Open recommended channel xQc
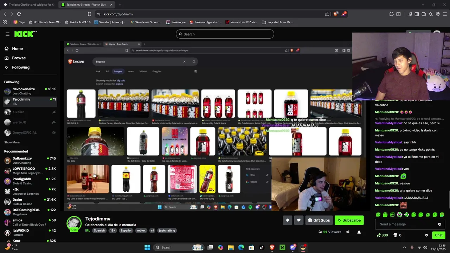The width and height of the screenshot is (450, 253). click(30, 191)
